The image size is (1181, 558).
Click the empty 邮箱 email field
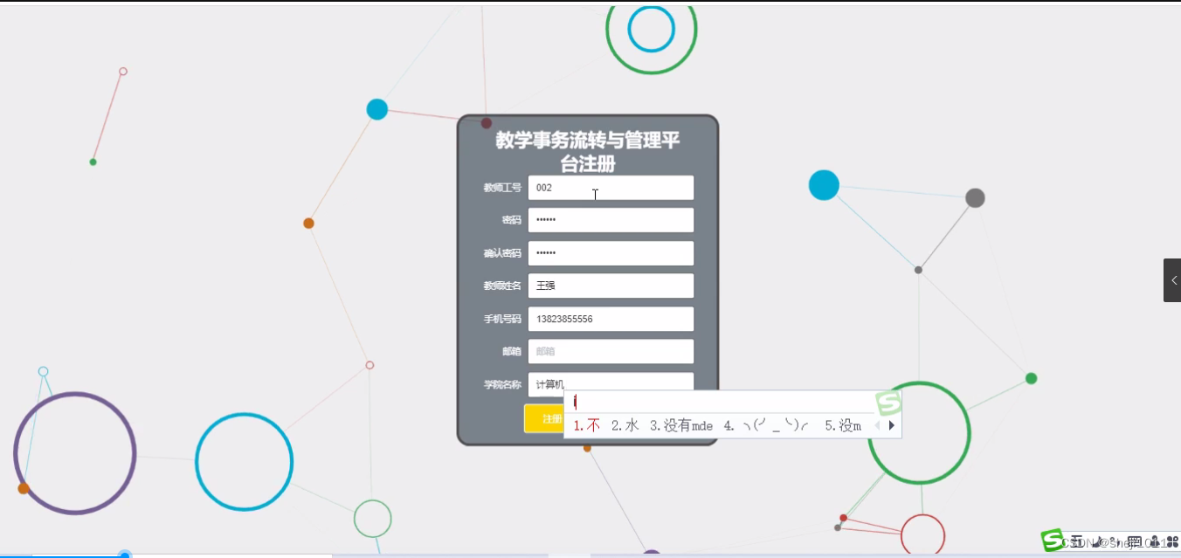click(x=611, y=351)
